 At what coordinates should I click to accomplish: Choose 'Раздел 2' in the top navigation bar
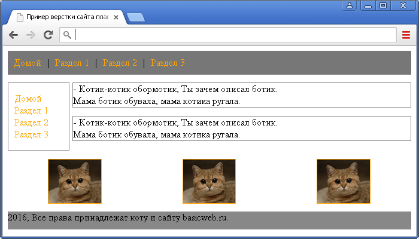[120, 63]
